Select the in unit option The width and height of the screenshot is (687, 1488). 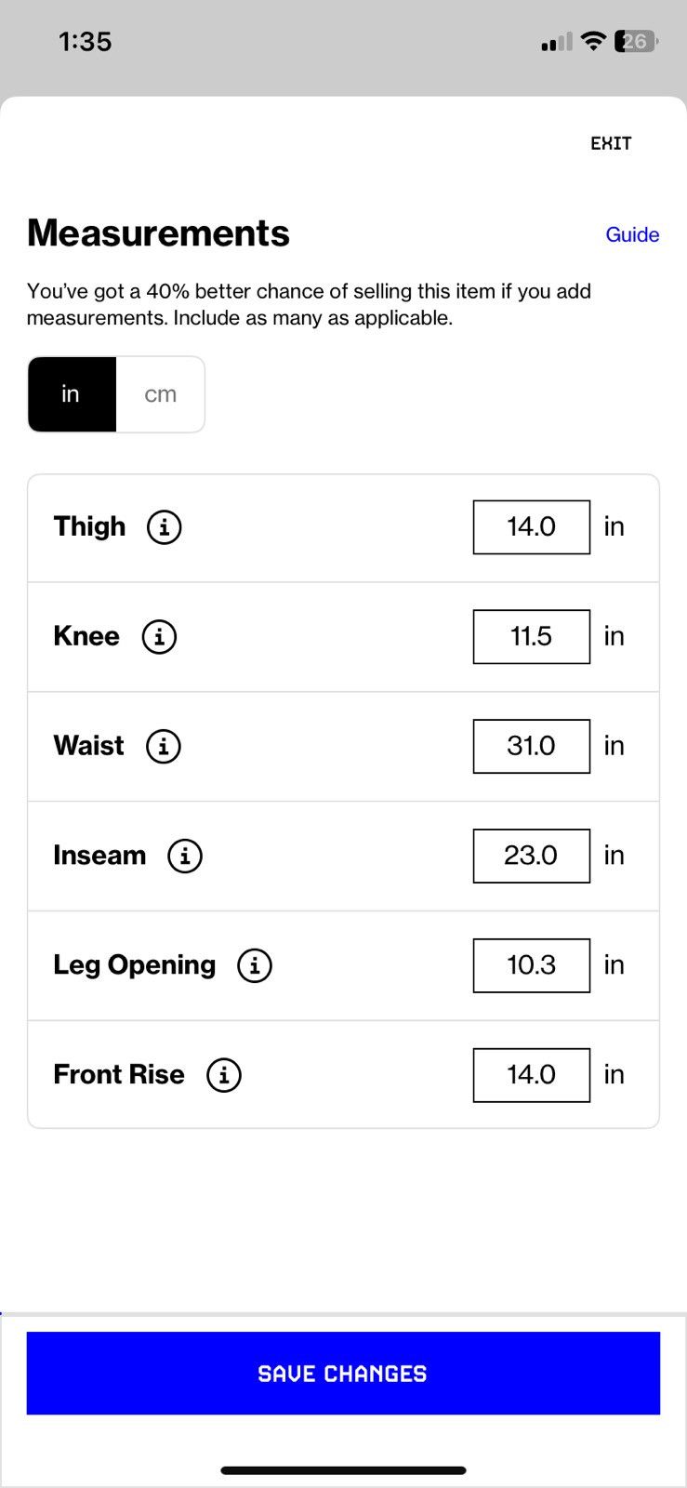72,394
